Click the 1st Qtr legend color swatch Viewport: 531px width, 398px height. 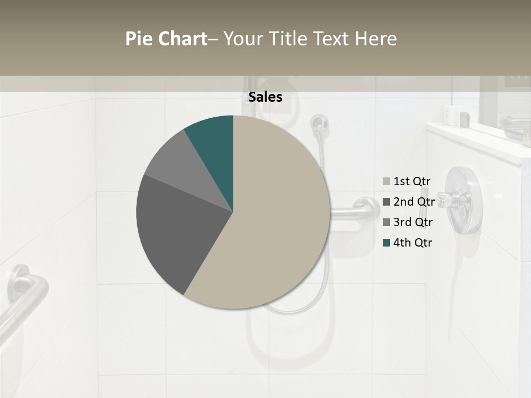pyautogui.click(x=386, y=181)
